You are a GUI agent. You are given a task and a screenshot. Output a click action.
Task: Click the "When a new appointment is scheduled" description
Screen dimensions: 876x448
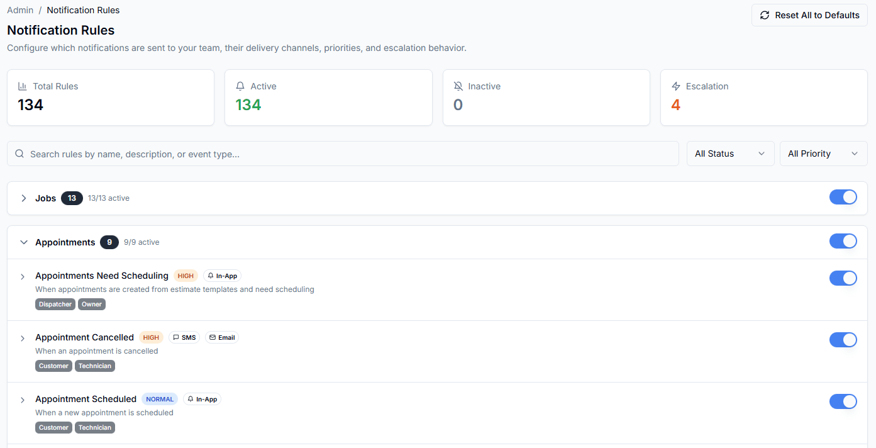click(104, 413)
